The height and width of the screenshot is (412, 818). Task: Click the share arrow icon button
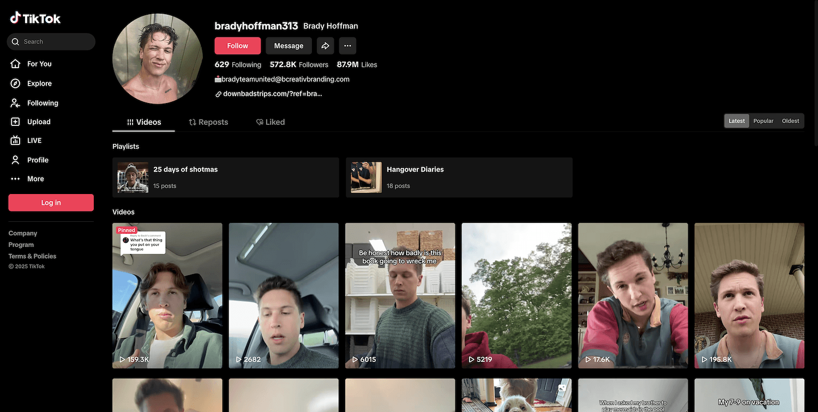(325, 46)
